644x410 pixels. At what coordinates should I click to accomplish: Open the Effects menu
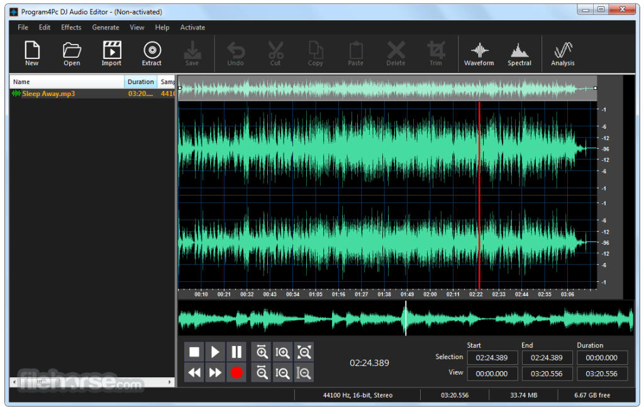click(72, 28)
